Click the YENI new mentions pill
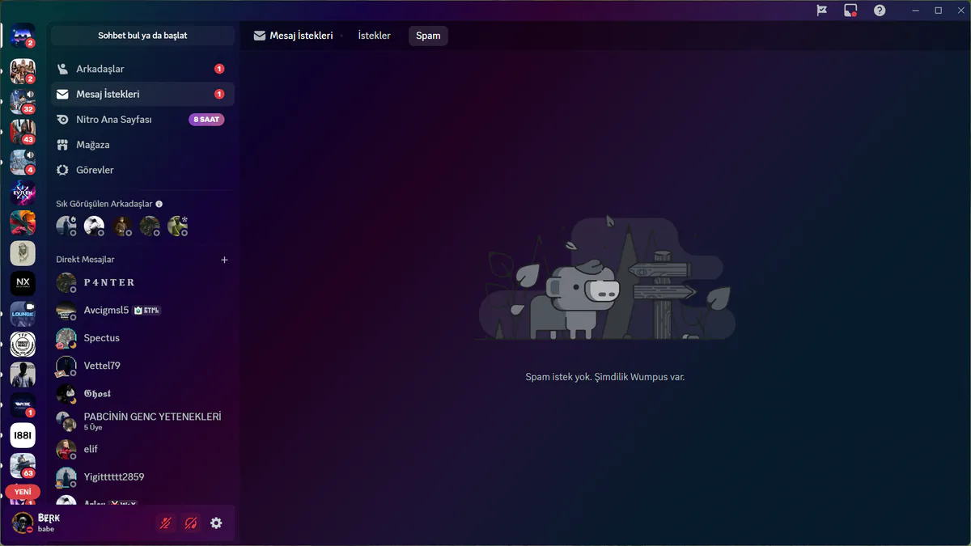The height and width of the screenshot is (546, 971). pyautogui.click(x=23, y=492)
